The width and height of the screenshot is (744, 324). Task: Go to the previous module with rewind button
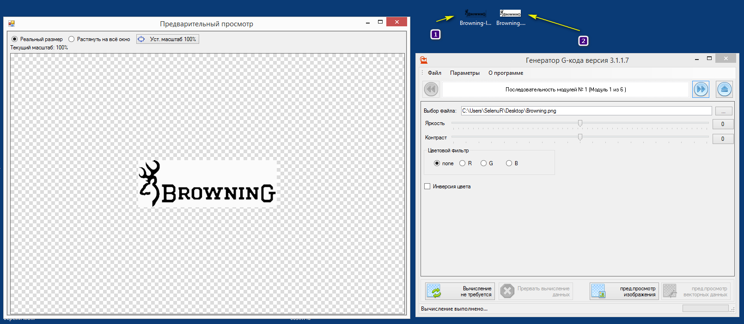[x=431, y=89]
